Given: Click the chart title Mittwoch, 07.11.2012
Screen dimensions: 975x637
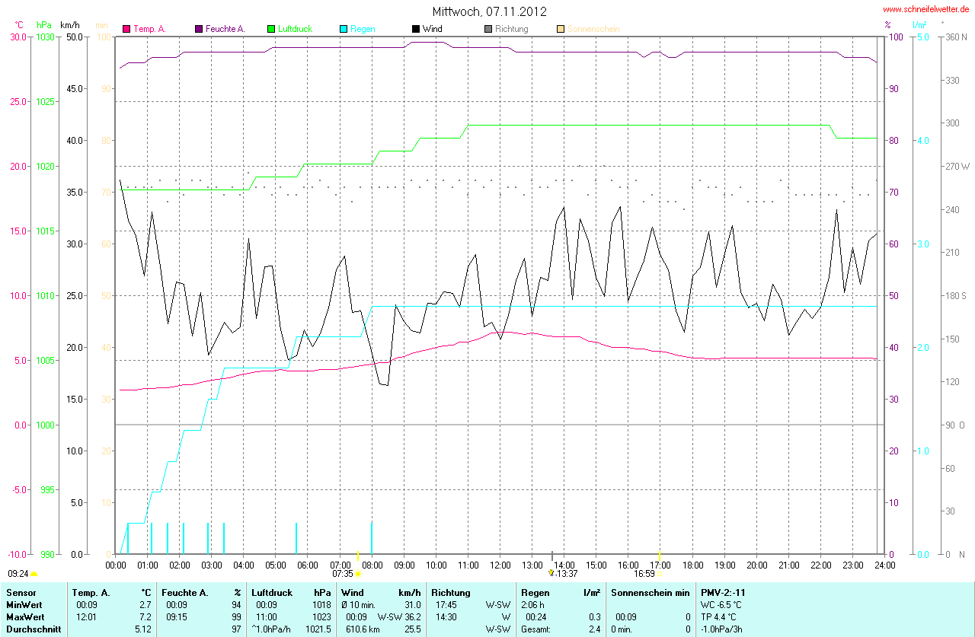Looking at the screenshot, I should point(489,11).
